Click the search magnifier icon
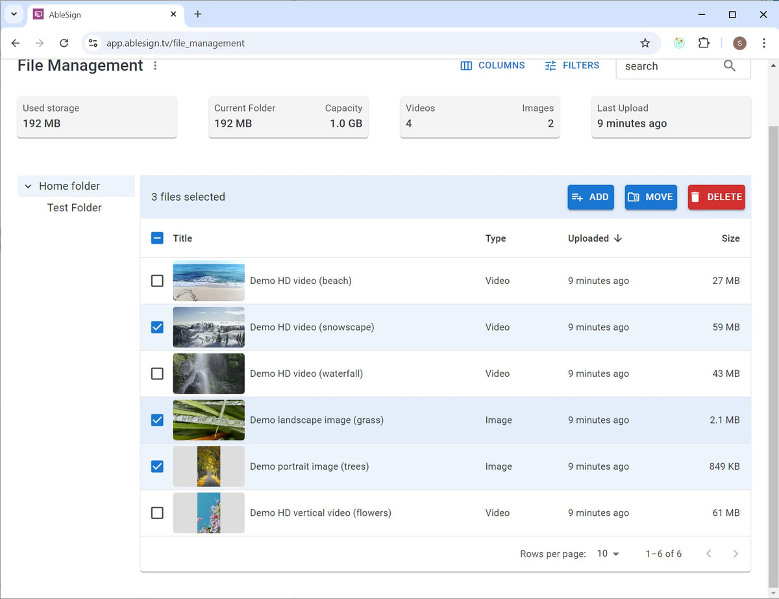Image resolution: width=779 pixels, height=599 pixels. (729, 66)
